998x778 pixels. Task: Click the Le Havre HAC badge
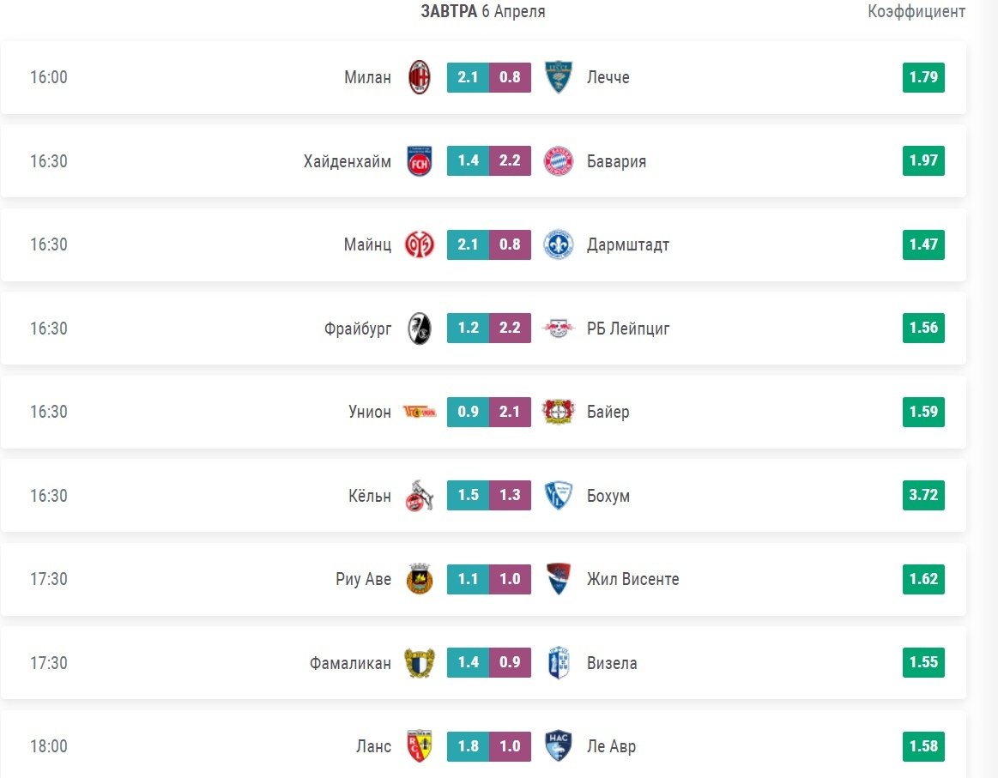[558, 746]
